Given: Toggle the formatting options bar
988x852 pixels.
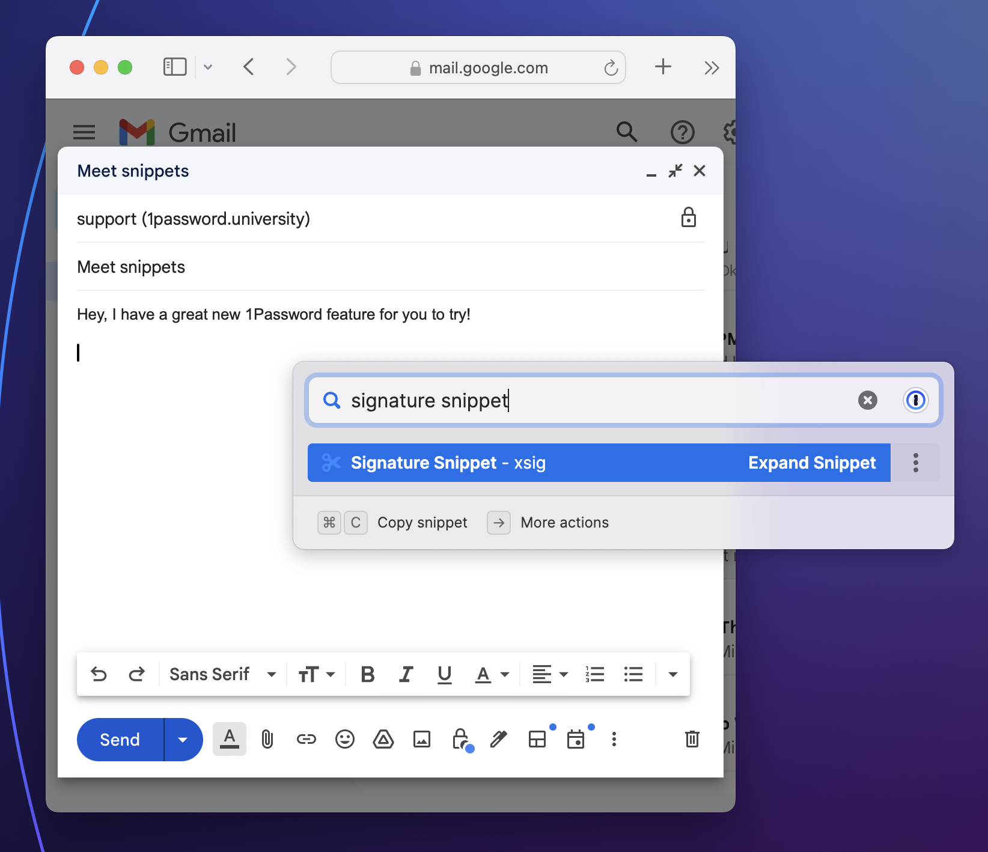Looking at the screenshot, I should 230,739.
